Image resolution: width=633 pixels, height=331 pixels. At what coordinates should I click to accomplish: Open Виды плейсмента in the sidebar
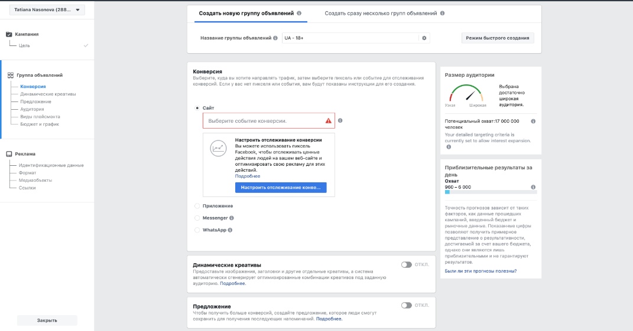[x=40, y=116]
